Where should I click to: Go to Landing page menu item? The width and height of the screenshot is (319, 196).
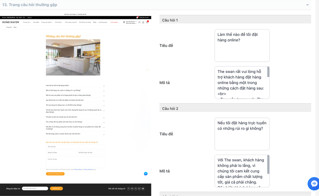coord(103,22)
